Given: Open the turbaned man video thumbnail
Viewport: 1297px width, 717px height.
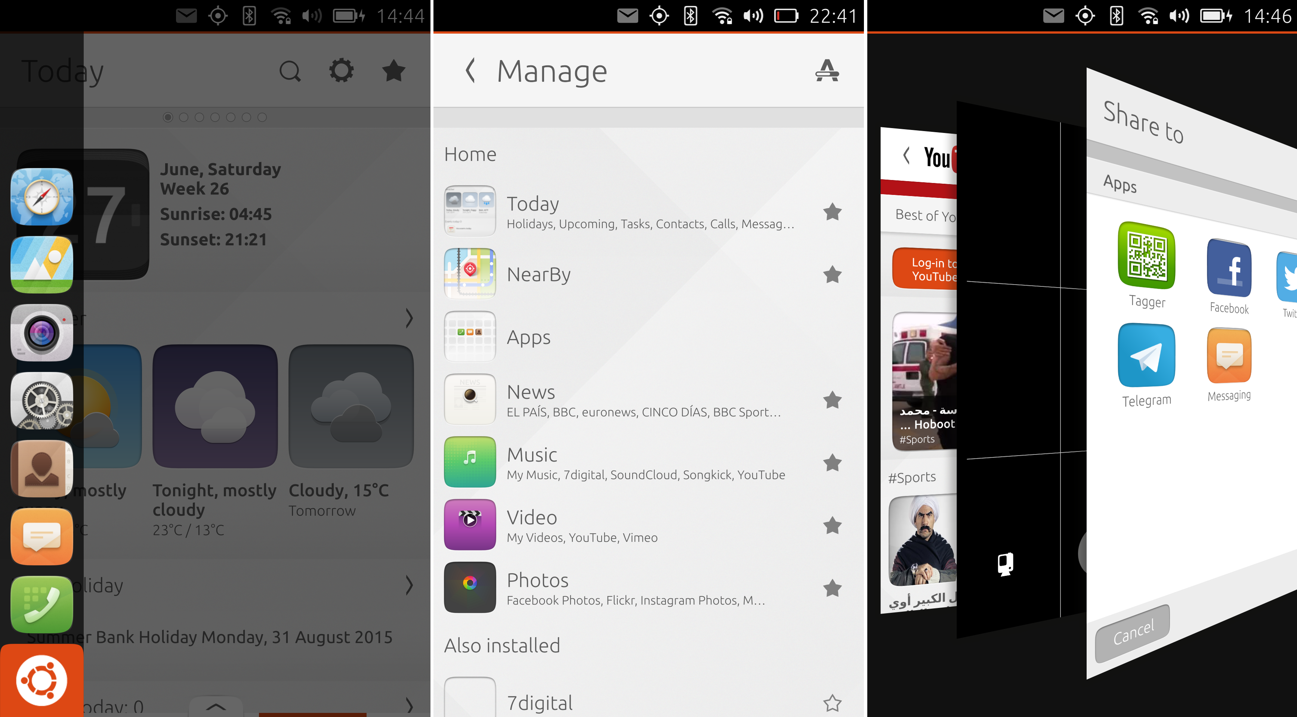Looking at the screenshot, I should [923, 540].
